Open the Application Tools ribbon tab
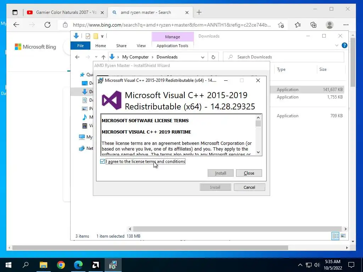 click(x=173, y=46)
